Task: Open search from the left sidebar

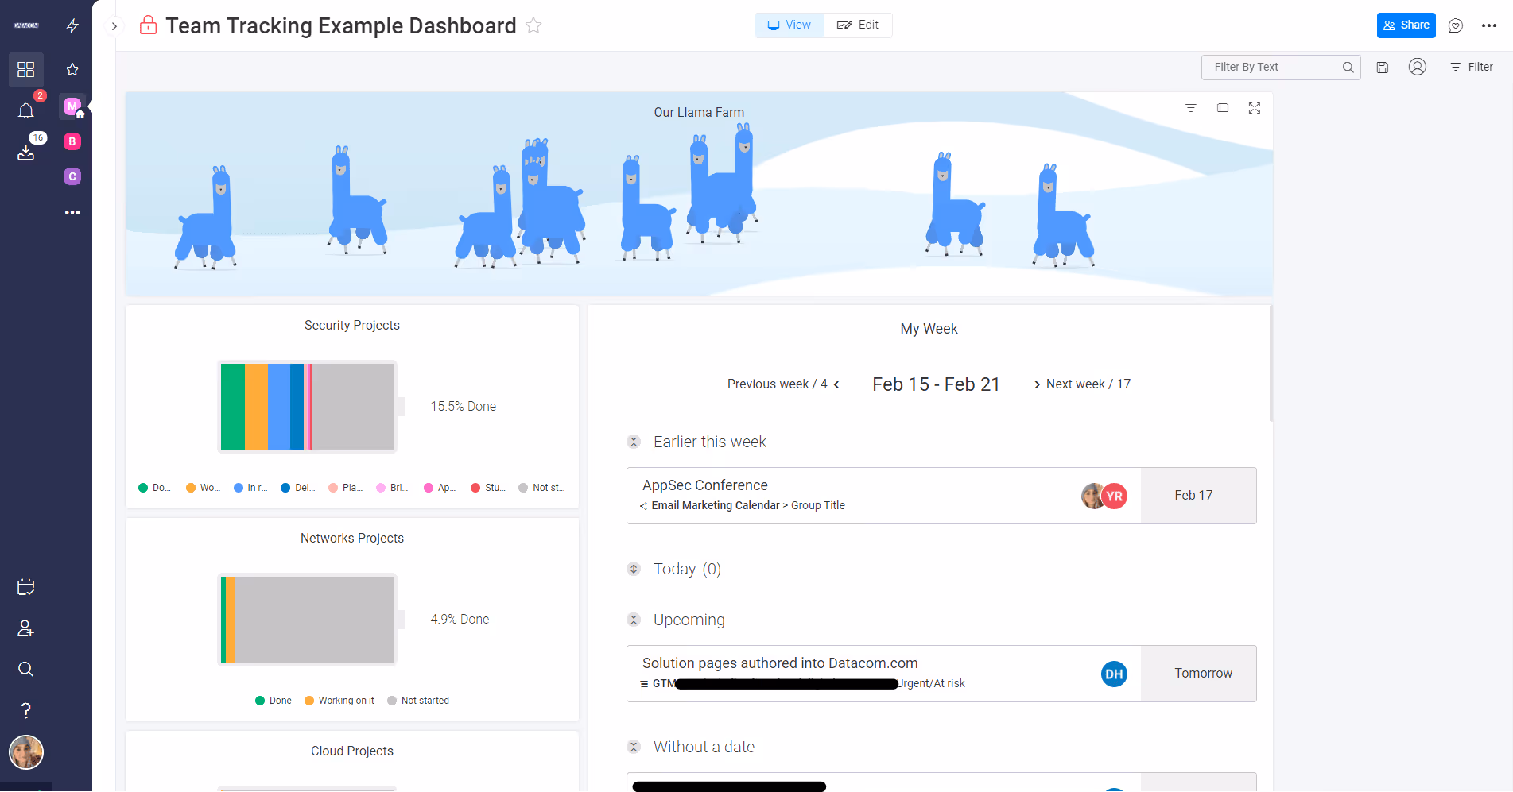Action: click(25, 669)
